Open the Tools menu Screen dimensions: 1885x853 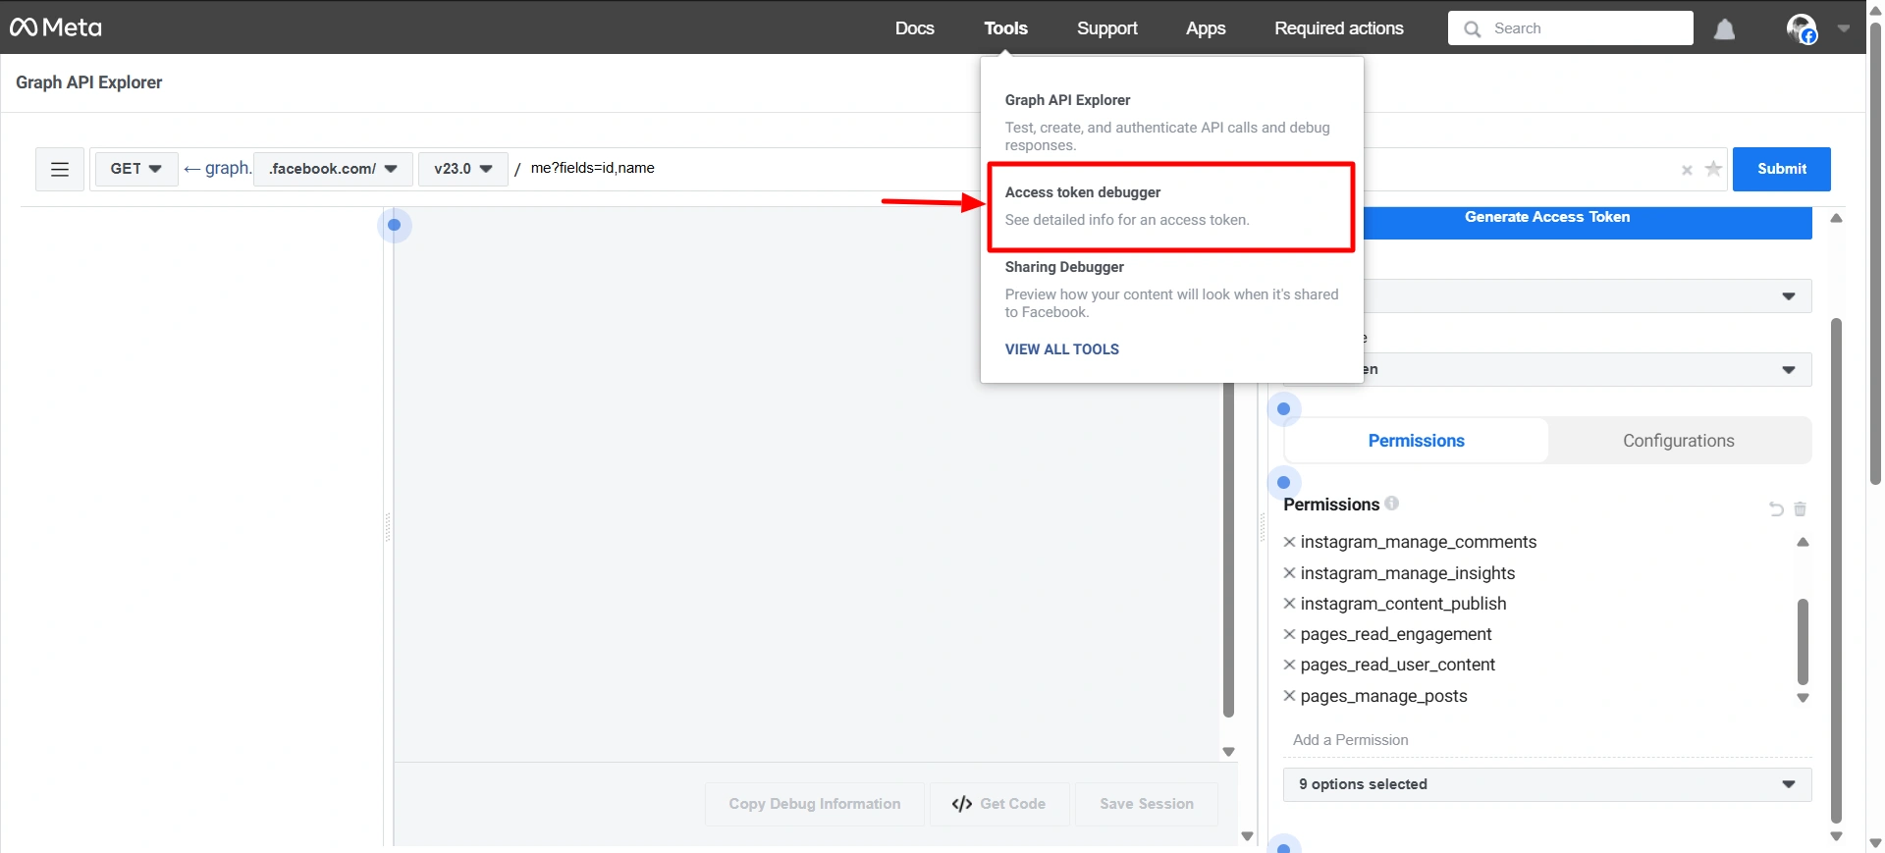tap(1005, 28)
